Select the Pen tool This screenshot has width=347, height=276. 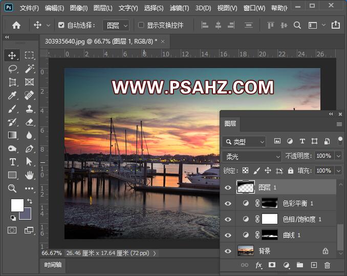(x=29, y=148)
